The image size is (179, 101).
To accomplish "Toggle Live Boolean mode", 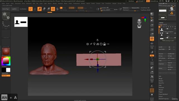I will click(x=23, y=9).
